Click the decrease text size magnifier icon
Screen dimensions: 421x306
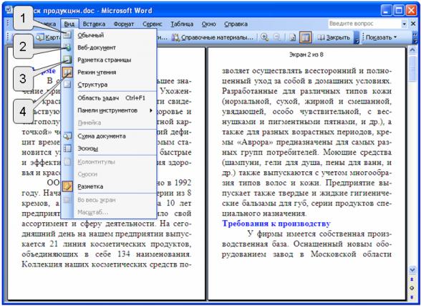pyautogui.click(x=277, y=37)
